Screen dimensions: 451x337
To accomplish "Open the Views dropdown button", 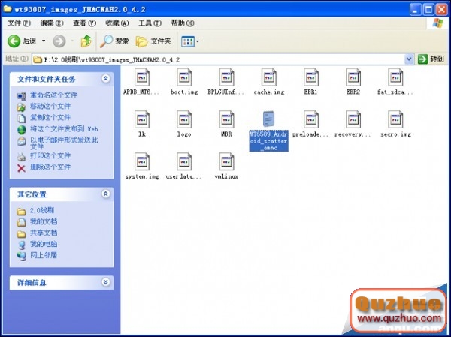I will pos(190,41).
